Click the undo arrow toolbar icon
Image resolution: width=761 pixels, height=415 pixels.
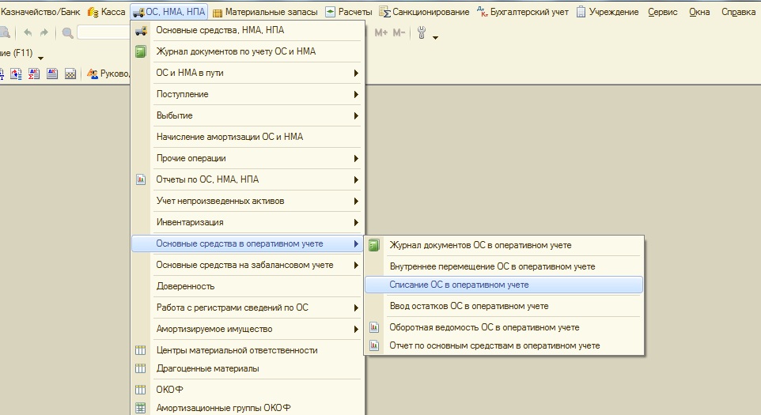pyautogui.click(x=28, y=32)
